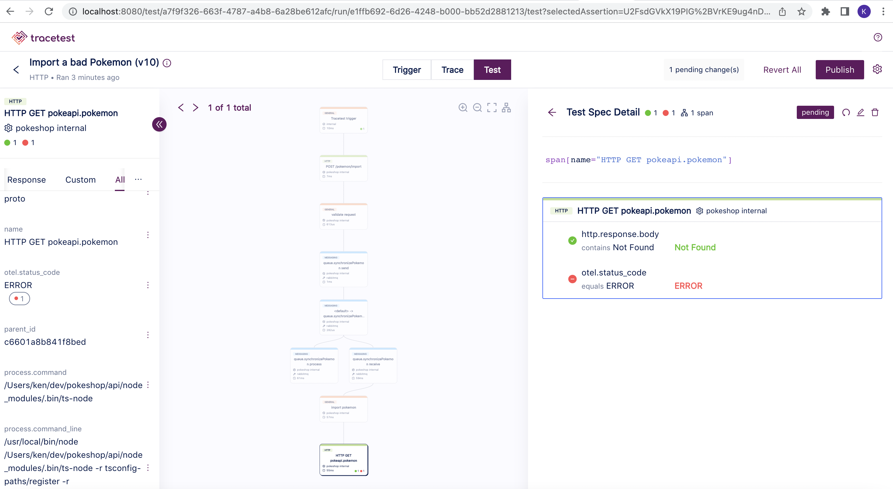This screenshot has width=893, height=489.
Task: Open the help question mark
Action: (878, 37)
